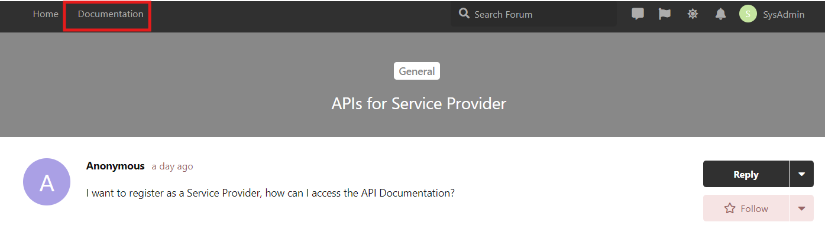Click the magnifier search icon
The height and width of the screenshot is (245, 825).
(464, 14)
